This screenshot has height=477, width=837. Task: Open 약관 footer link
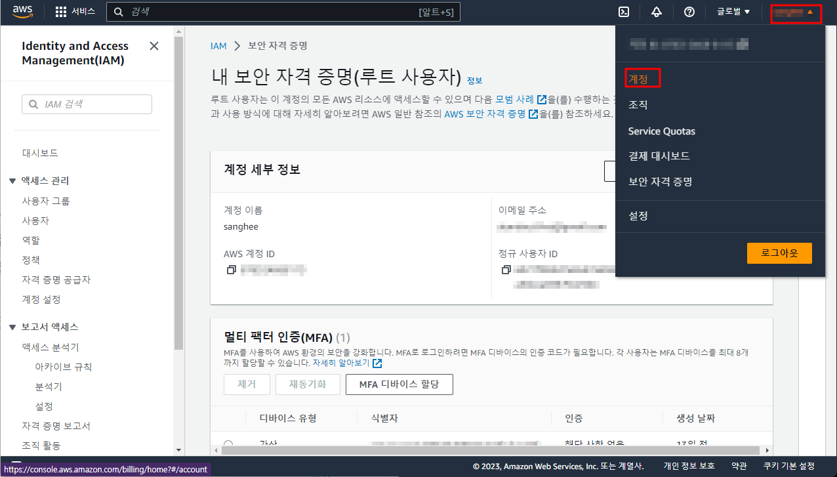[x=739, y=466]
